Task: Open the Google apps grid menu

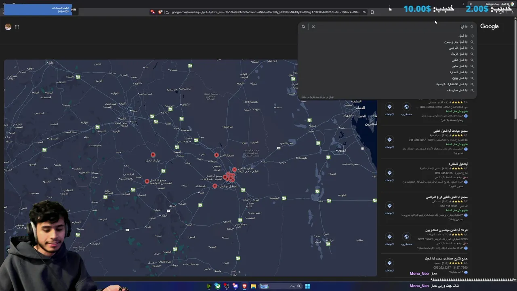Action: [17, 27]
